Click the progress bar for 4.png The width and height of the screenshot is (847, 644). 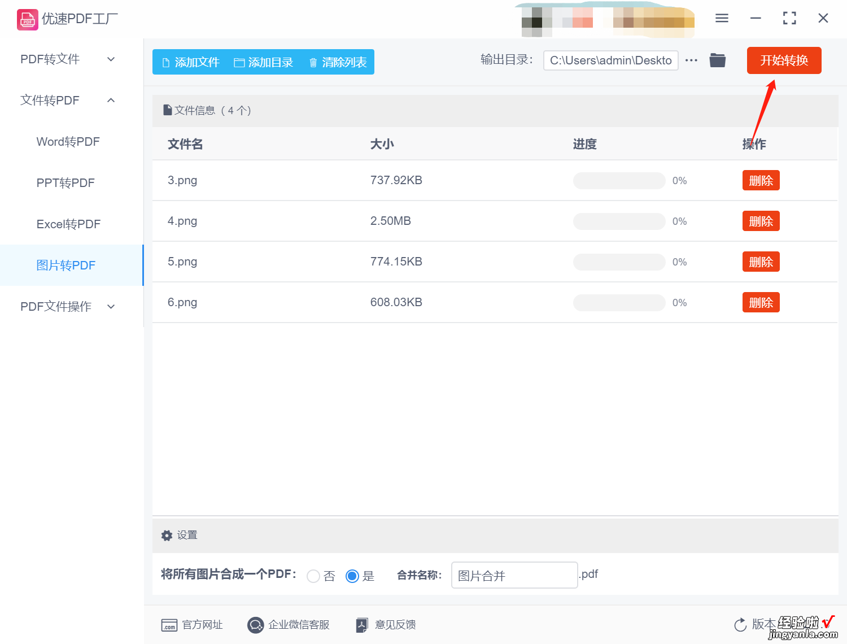(x=619, y=221)
